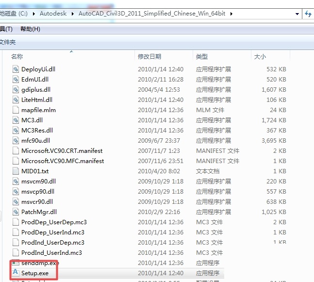Click the date 2010/2/11 16:28
Viewport: 314px width, 282px height.
click(x=161, y=80)
